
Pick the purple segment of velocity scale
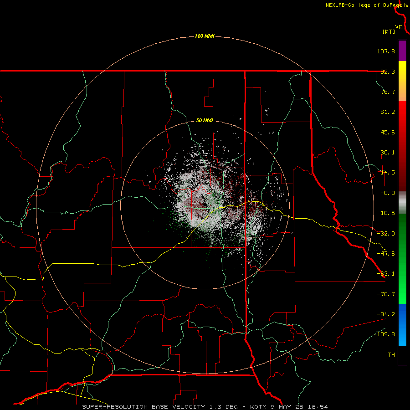coord(402,51)
